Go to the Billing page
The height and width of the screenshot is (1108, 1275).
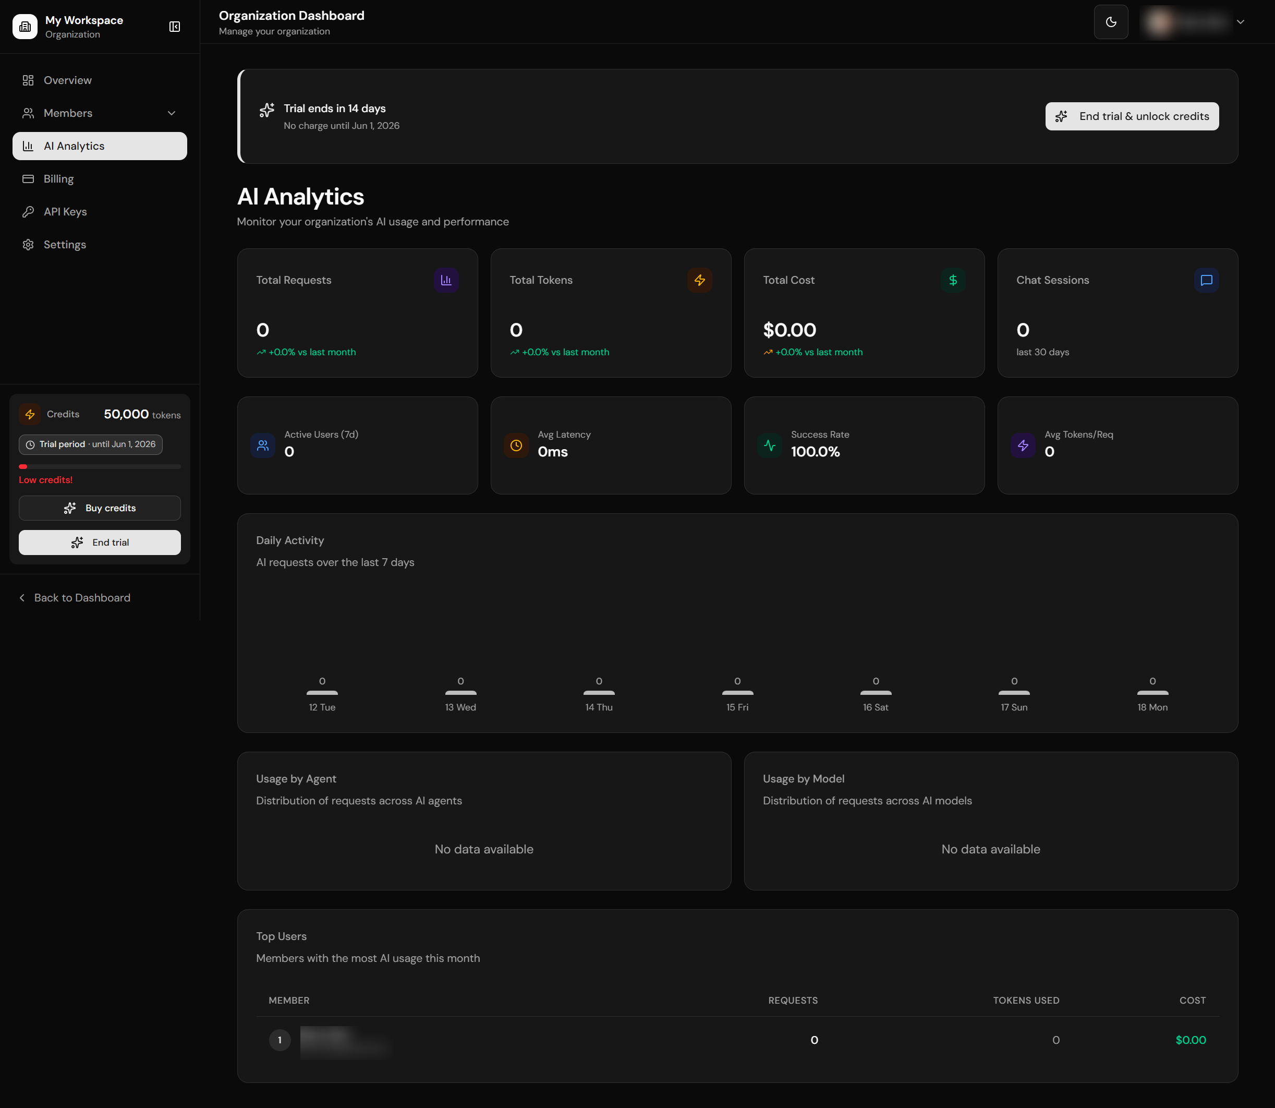[x=100, y=179]
